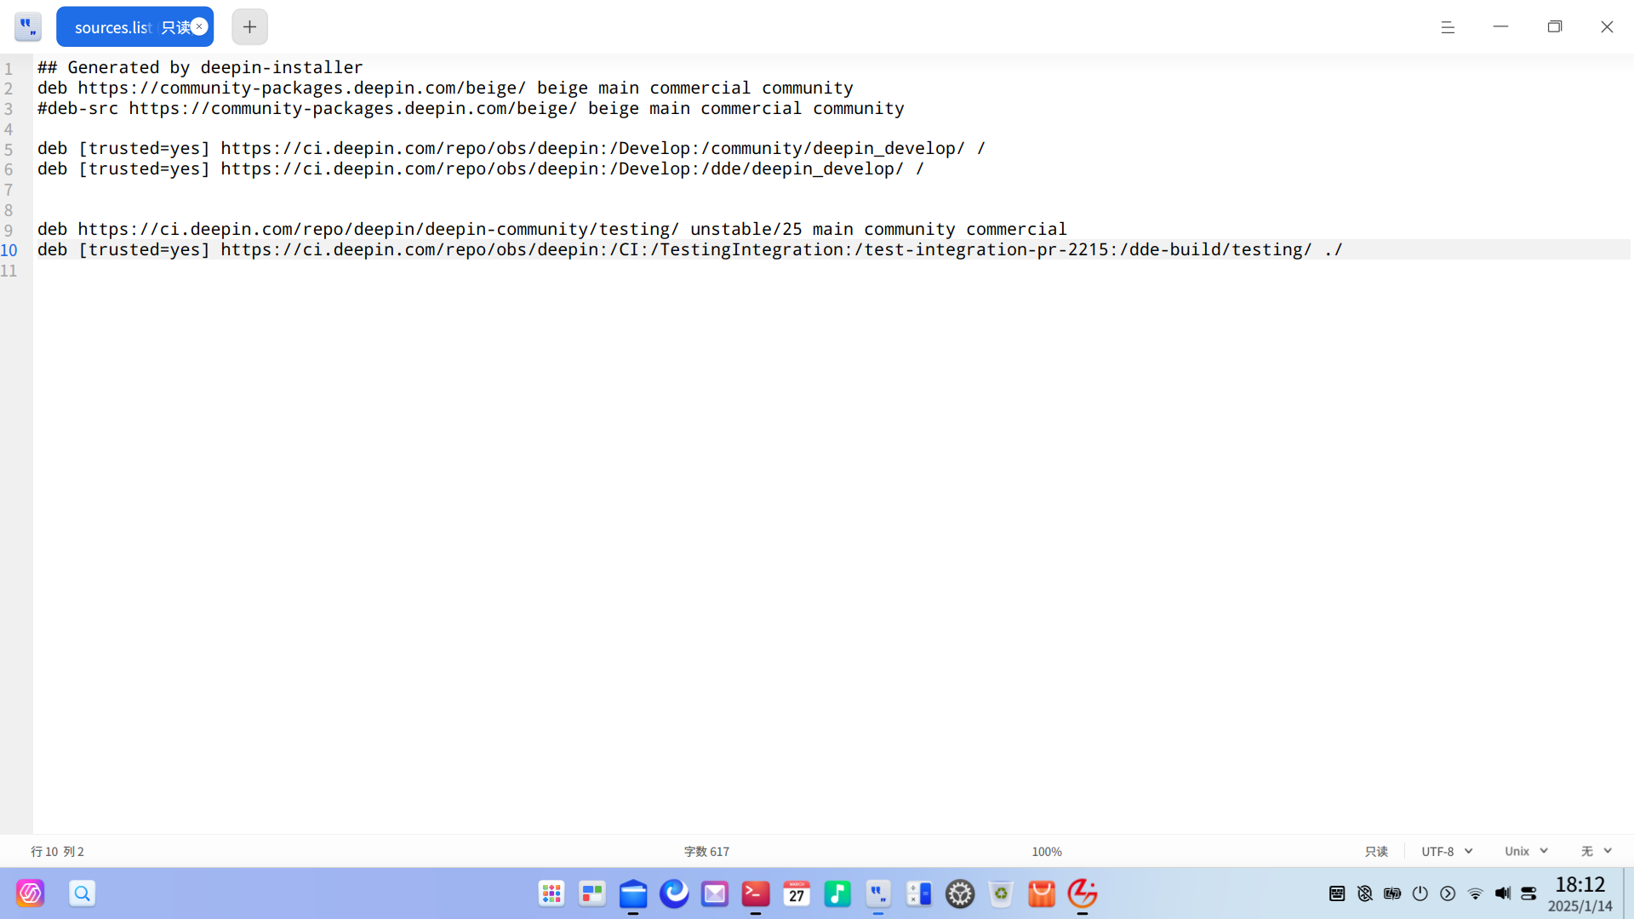Expand the tray arrow icon
This screenshot has width=1634, height=919.
(1448, 893)
